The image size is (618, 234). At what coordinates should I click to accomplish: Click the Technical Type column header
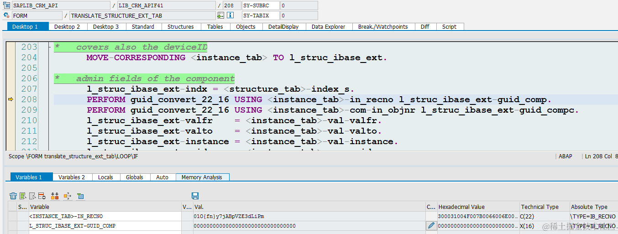pyautogui.click(x=545, y=207)
